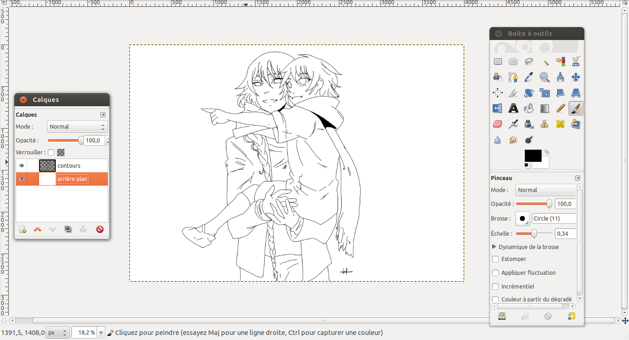Screen dimensions: 629x340
Task: Reset colors to default black and white
Action: [527, 165]
